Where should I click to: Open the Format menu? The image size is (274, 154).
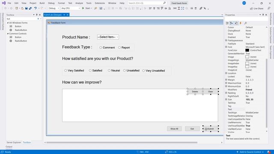(x=61, y=3)
